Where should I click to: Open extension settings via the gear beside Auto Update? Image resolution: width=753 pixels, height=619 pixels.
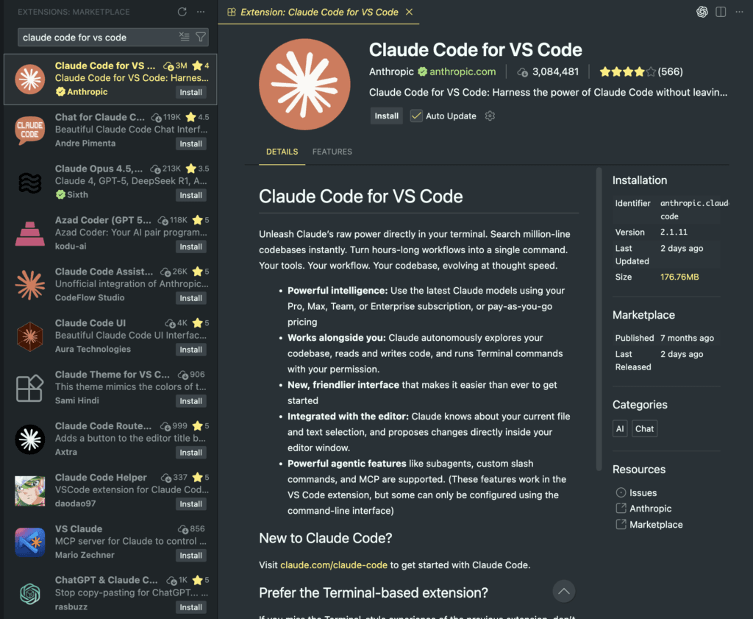[x=490, y=116]
